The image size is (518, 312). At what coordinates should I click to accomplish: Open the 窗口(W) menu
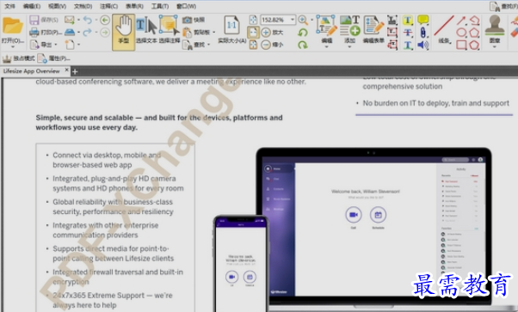click(x=186, y=6)
